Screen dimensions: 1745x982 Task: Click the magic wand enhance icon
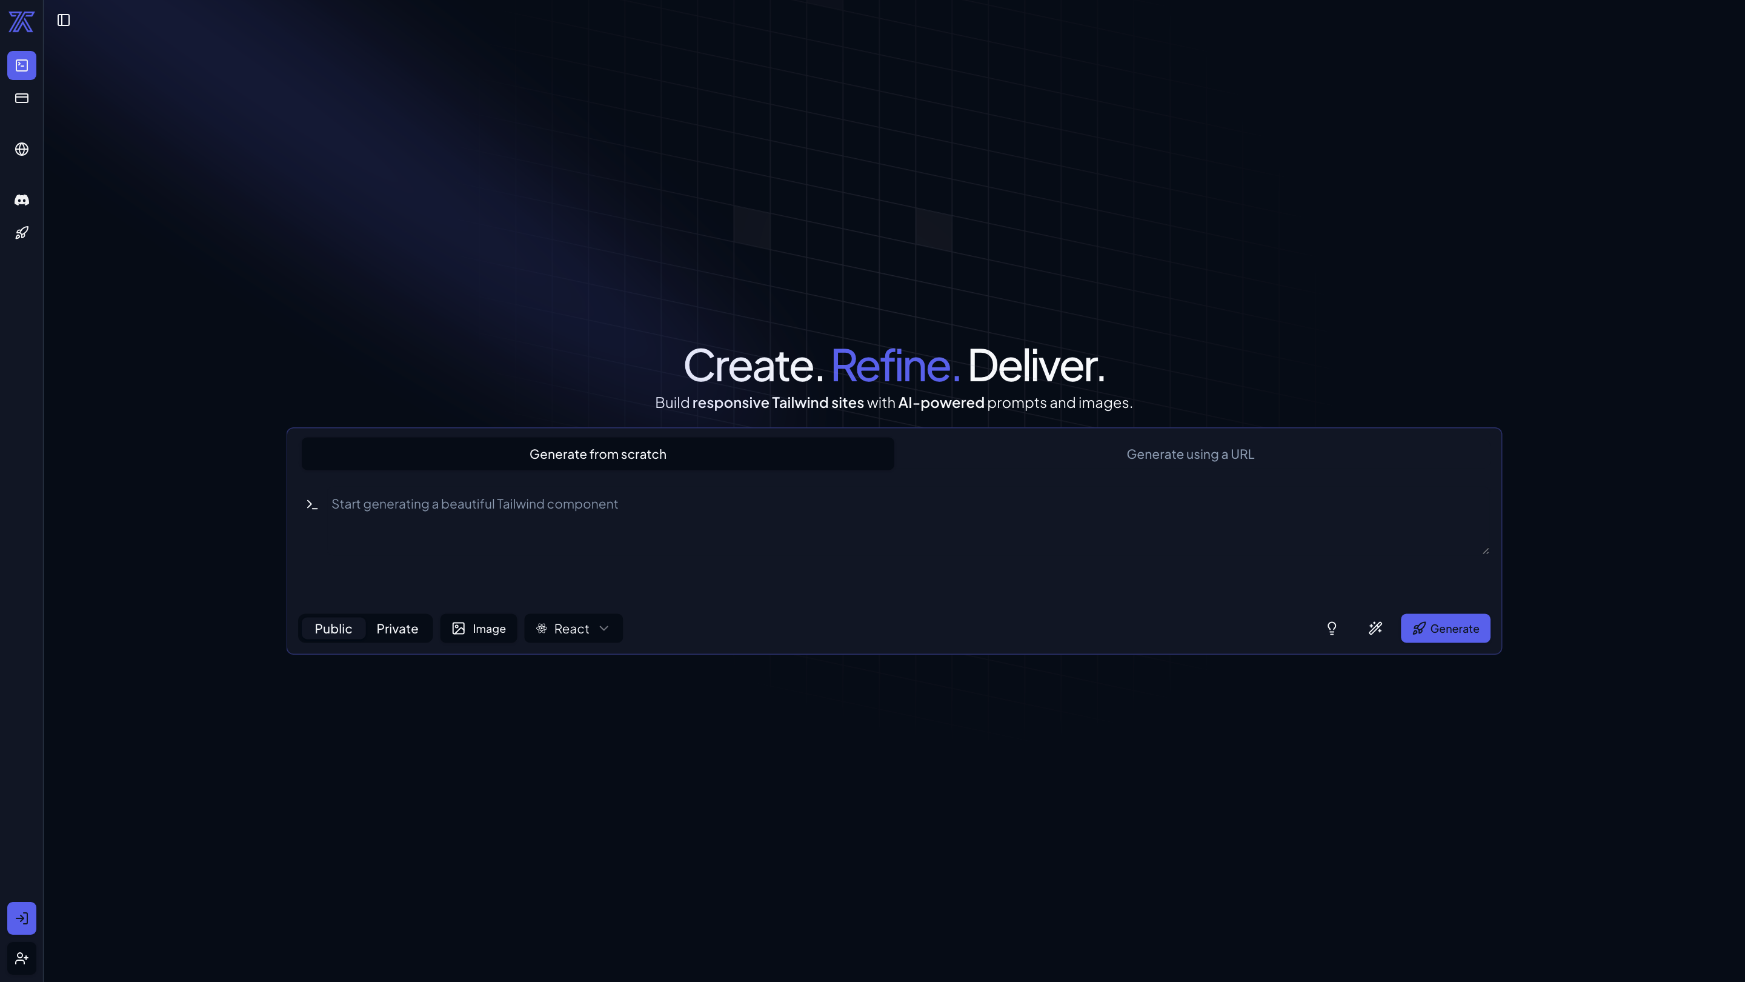click(x=1375, y=628)
